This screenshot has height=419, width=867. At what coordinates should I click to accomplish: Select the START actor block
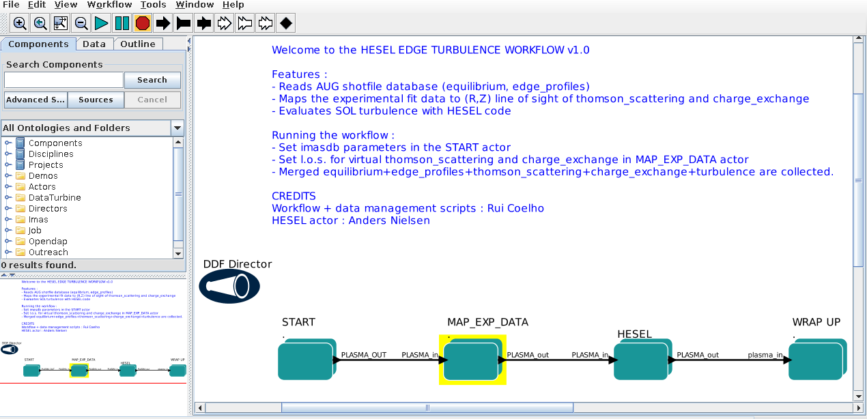point(307,360)
